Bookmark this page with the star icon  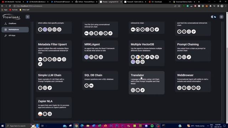[x=179, y=6]
